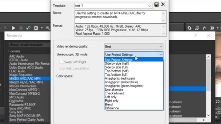Click the Stop button in the toolbar

point(21,28)
